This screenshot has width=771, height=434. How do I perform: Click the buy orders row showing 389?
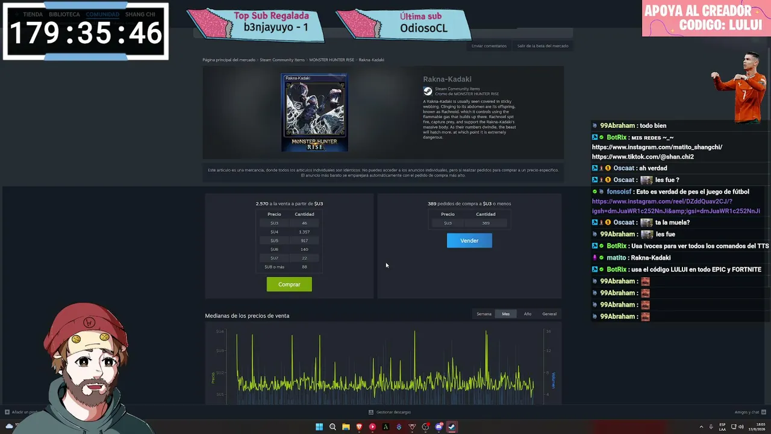tap(469, 223)
